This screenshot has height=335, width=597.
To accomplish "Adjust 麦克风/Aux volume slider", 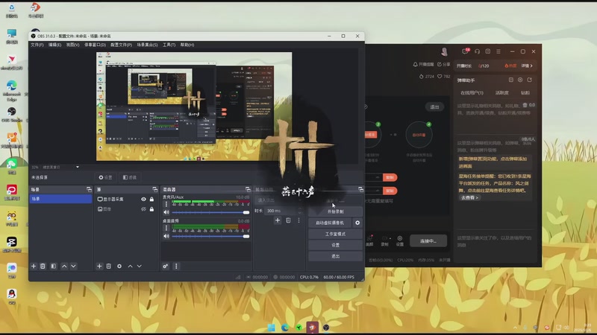I will (210, 212).
